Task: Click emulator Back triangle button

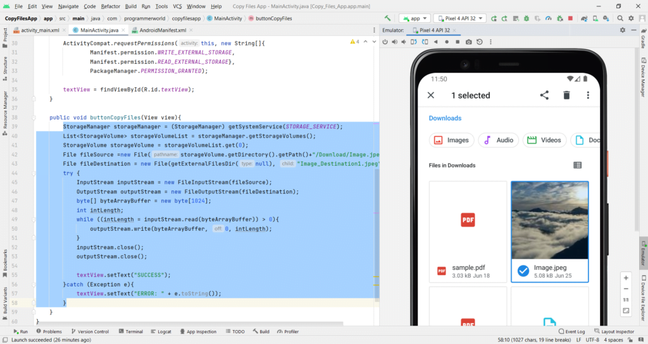Action: click(435, 42)
